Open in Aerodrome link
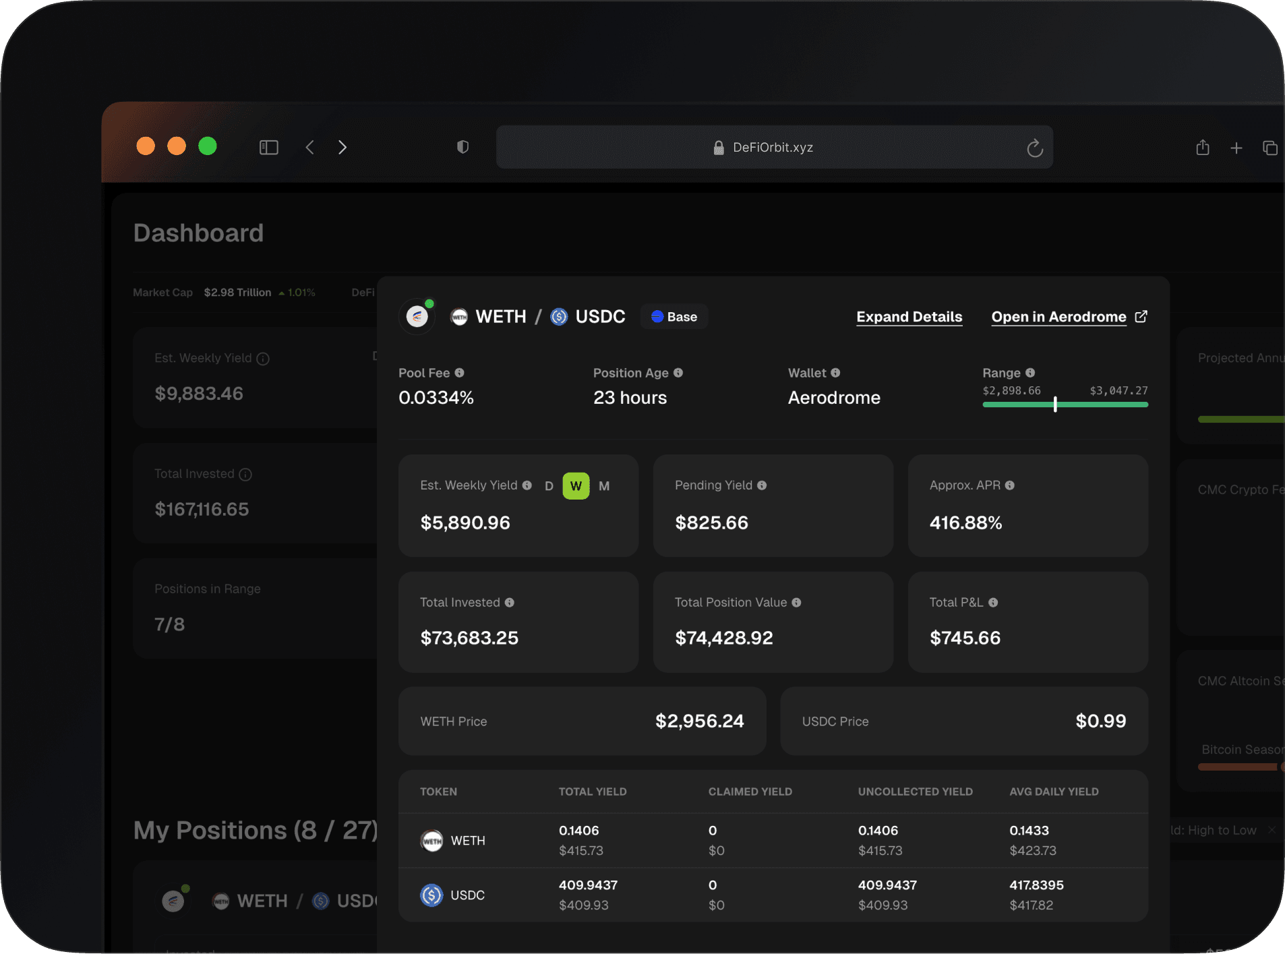 click(x=1058, y=317)
